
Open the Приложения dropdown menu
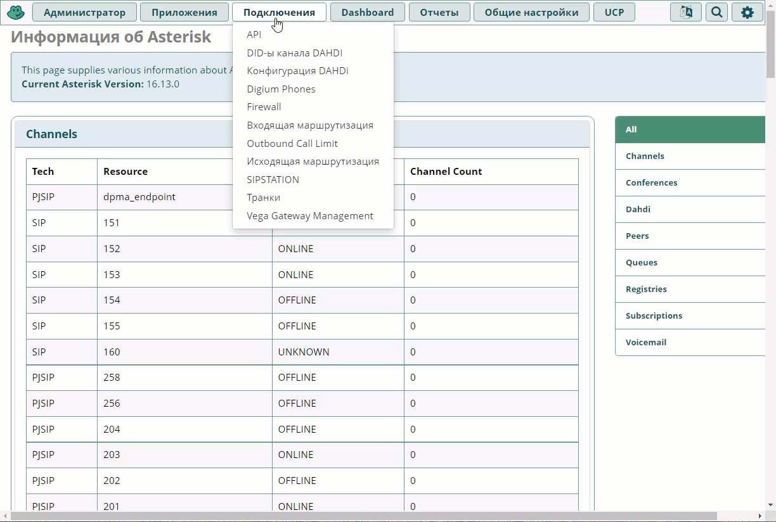184,12
